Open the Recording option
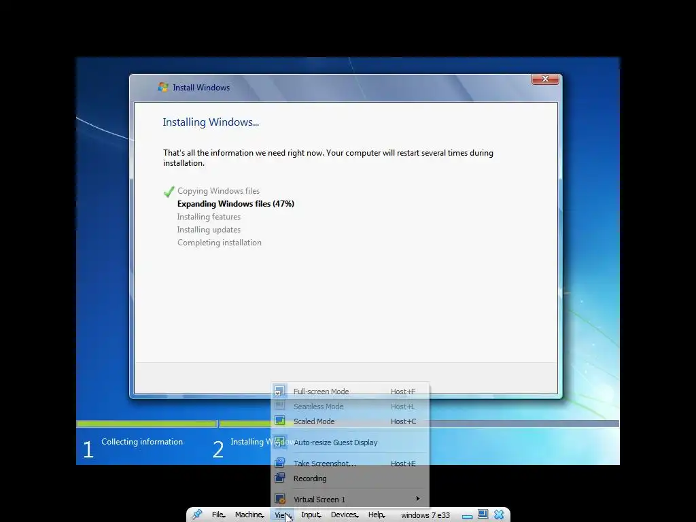The height and width of the screenshot is (522, 696). (x=350, y=478)
